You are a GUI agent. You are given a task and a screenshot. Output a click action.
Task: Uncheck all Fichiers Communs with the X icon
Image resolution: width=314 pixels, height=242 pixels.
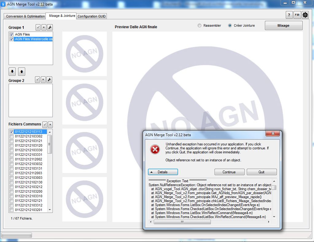tap(50, 125)
